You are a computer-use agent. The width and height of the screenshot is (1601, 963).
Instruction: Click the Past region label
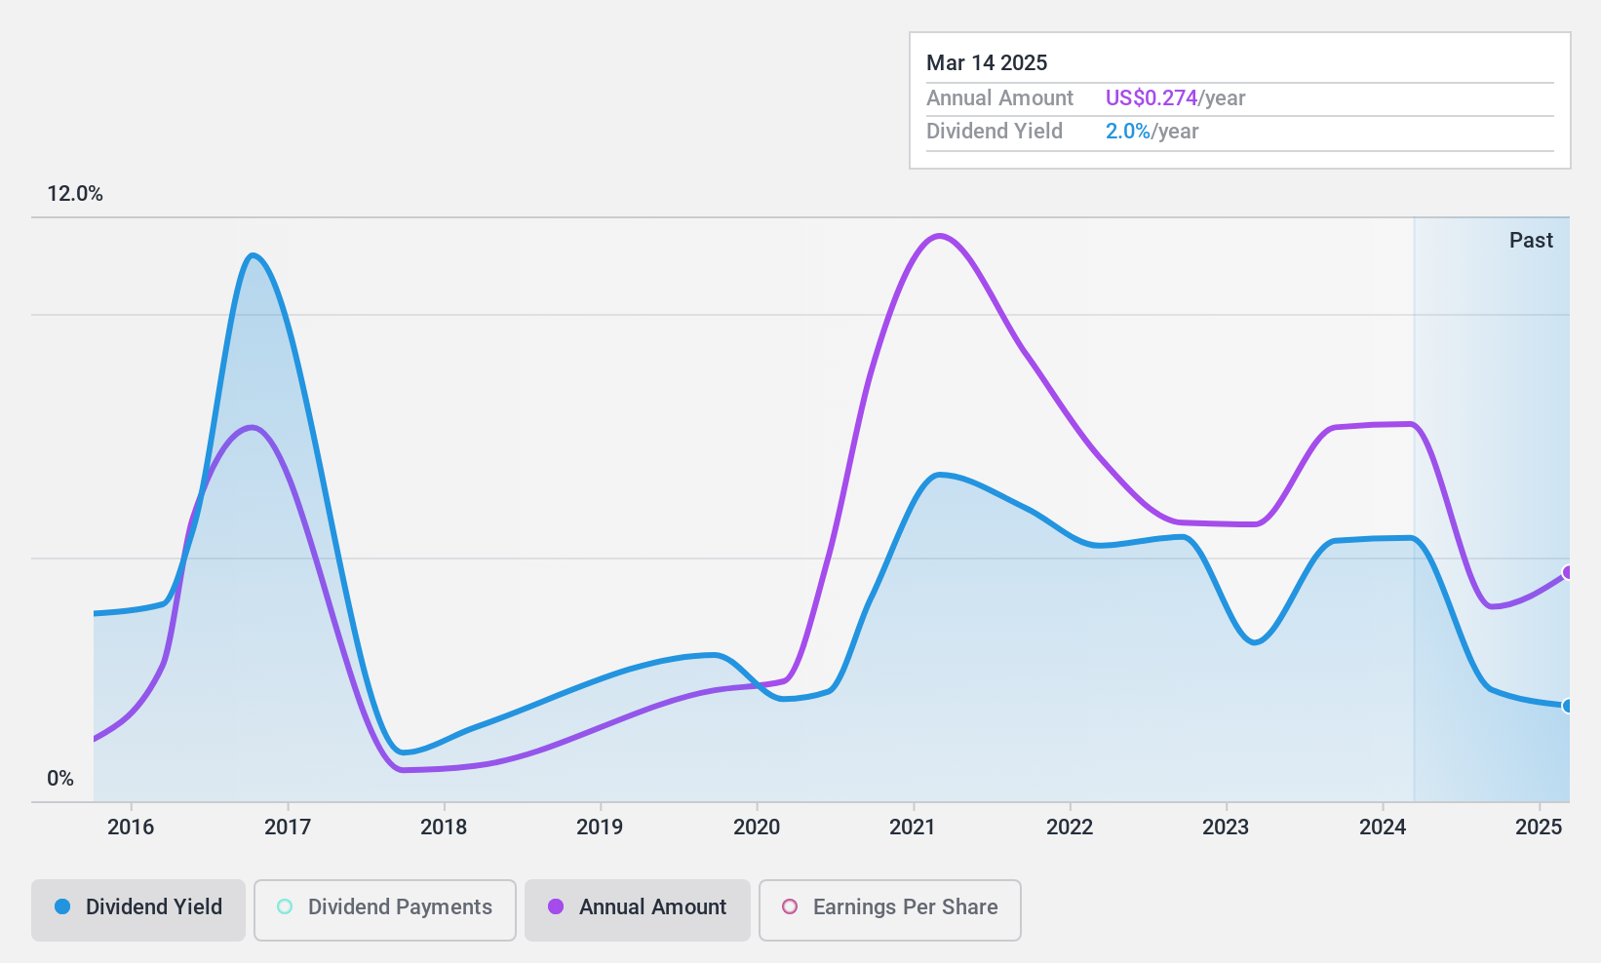tap(1531, 241)
